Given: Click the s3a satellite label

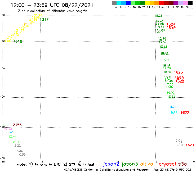Looking at the screenshot, I should [x=182, y=164].
